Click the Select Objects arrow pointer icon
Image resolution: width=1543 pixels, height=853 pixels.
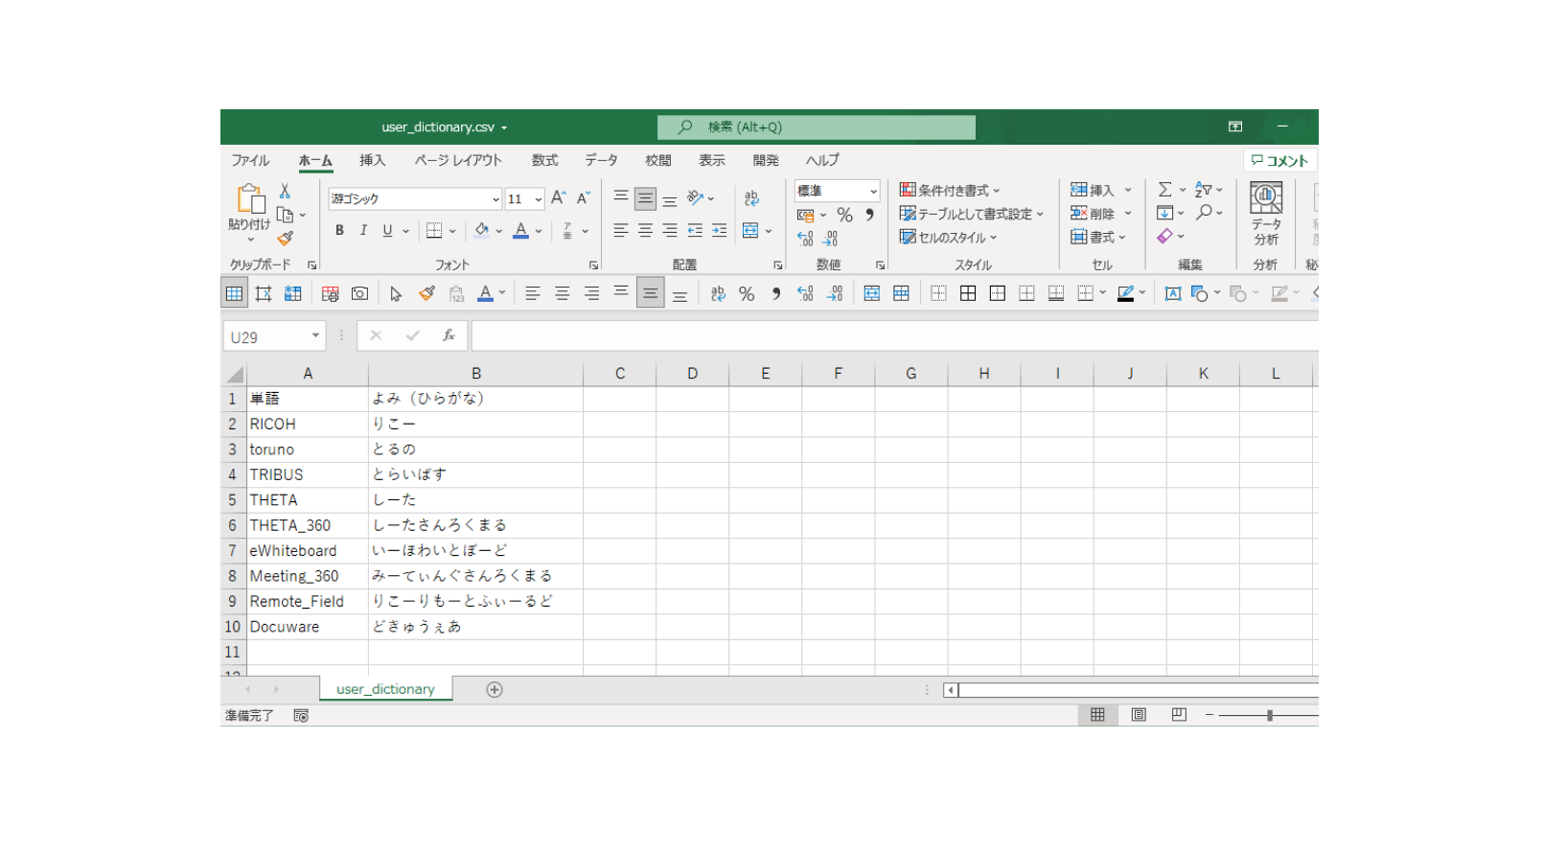[396, 293]
